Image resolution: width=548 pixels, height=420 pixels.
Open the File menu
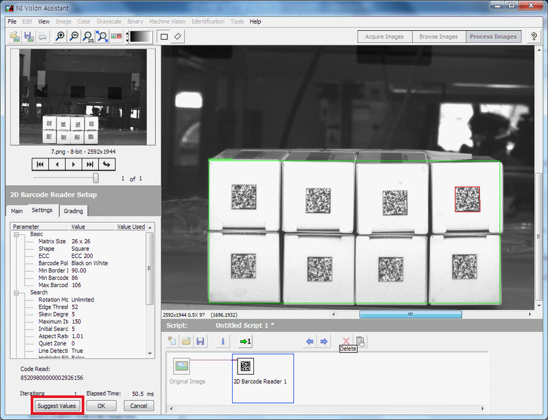12,21
